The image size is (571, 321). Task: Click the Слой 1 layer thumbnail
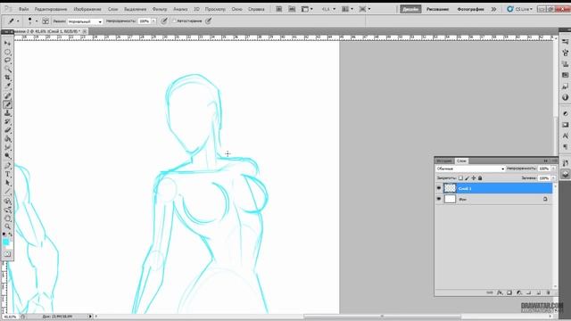(x=450, y=188)
